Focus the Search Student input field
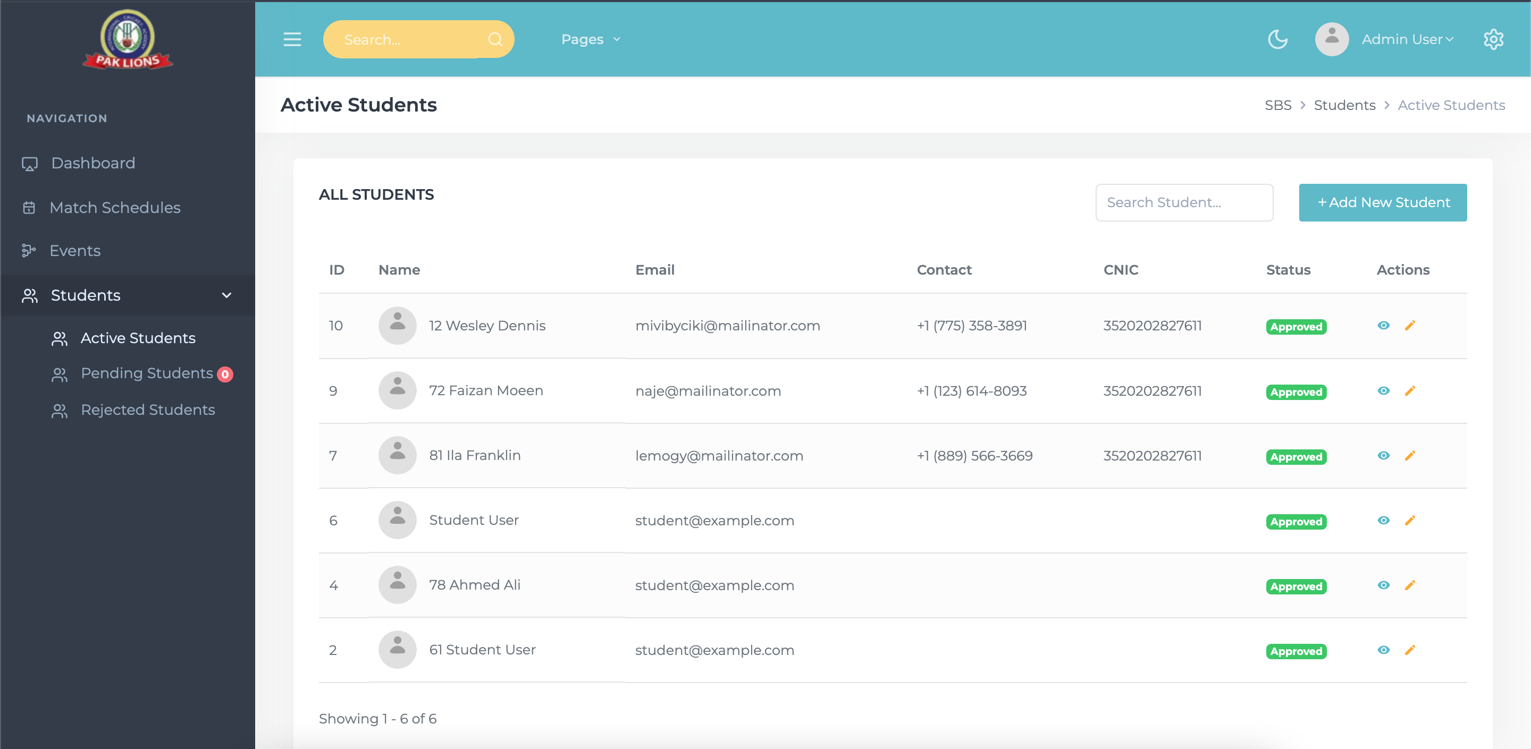This screenshot has height=749, width=1531. coord(1183,202)
